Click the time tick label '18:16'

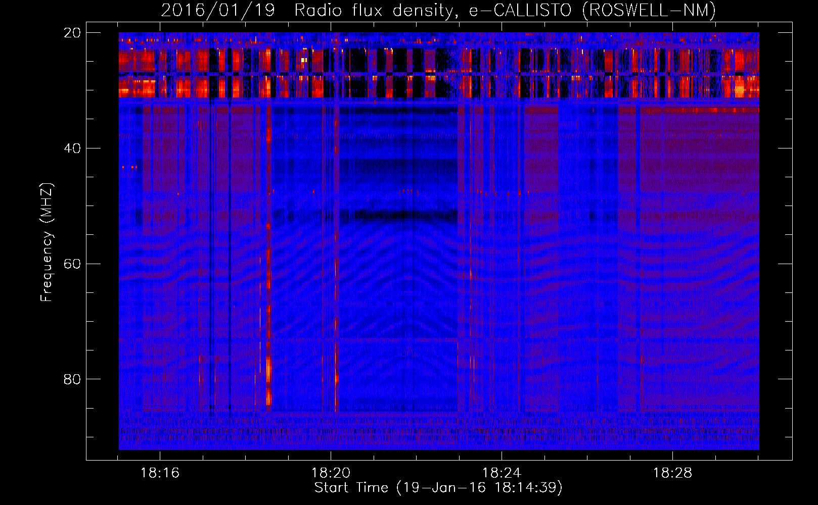pos(160,473)
